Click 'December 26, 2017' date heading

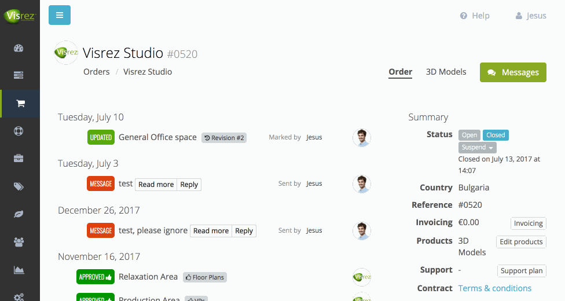coord(99,210)
